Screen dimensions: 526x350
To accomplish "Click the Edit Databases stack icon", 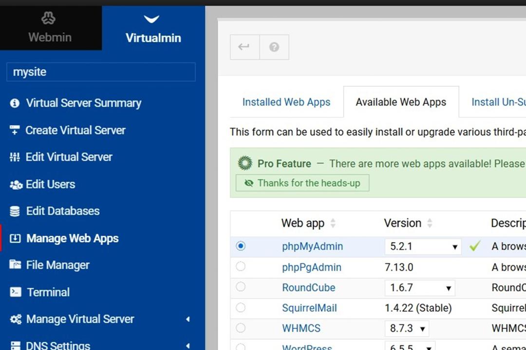I will pyautogui.click(x=15, y=211).
